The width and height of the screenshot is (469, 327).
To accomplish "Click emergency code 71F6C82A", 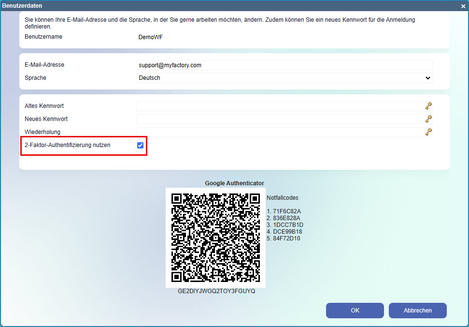I will [287, 211].
